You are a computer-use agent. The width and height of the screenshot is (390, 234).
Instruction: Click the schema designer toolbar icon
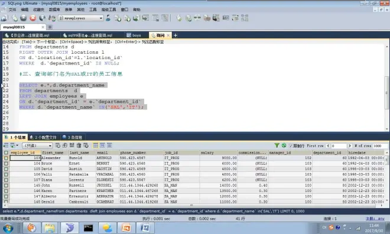[165, 18]
